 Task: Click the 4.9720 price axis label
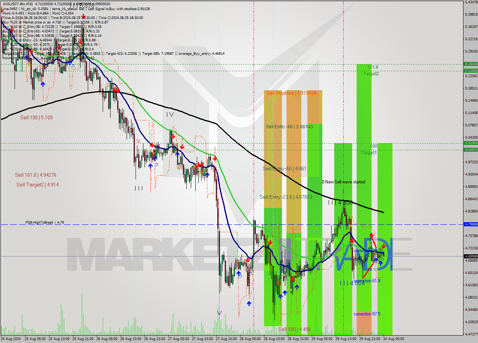(471, 162)
